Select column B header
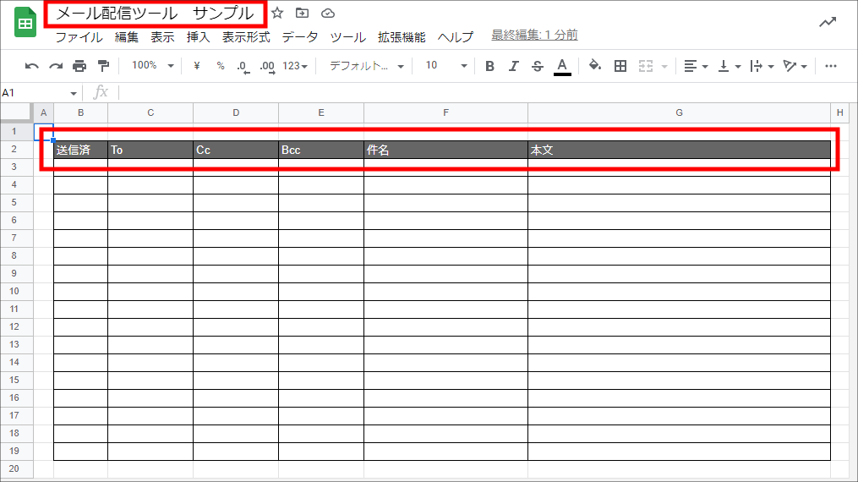 pos(80,112)
